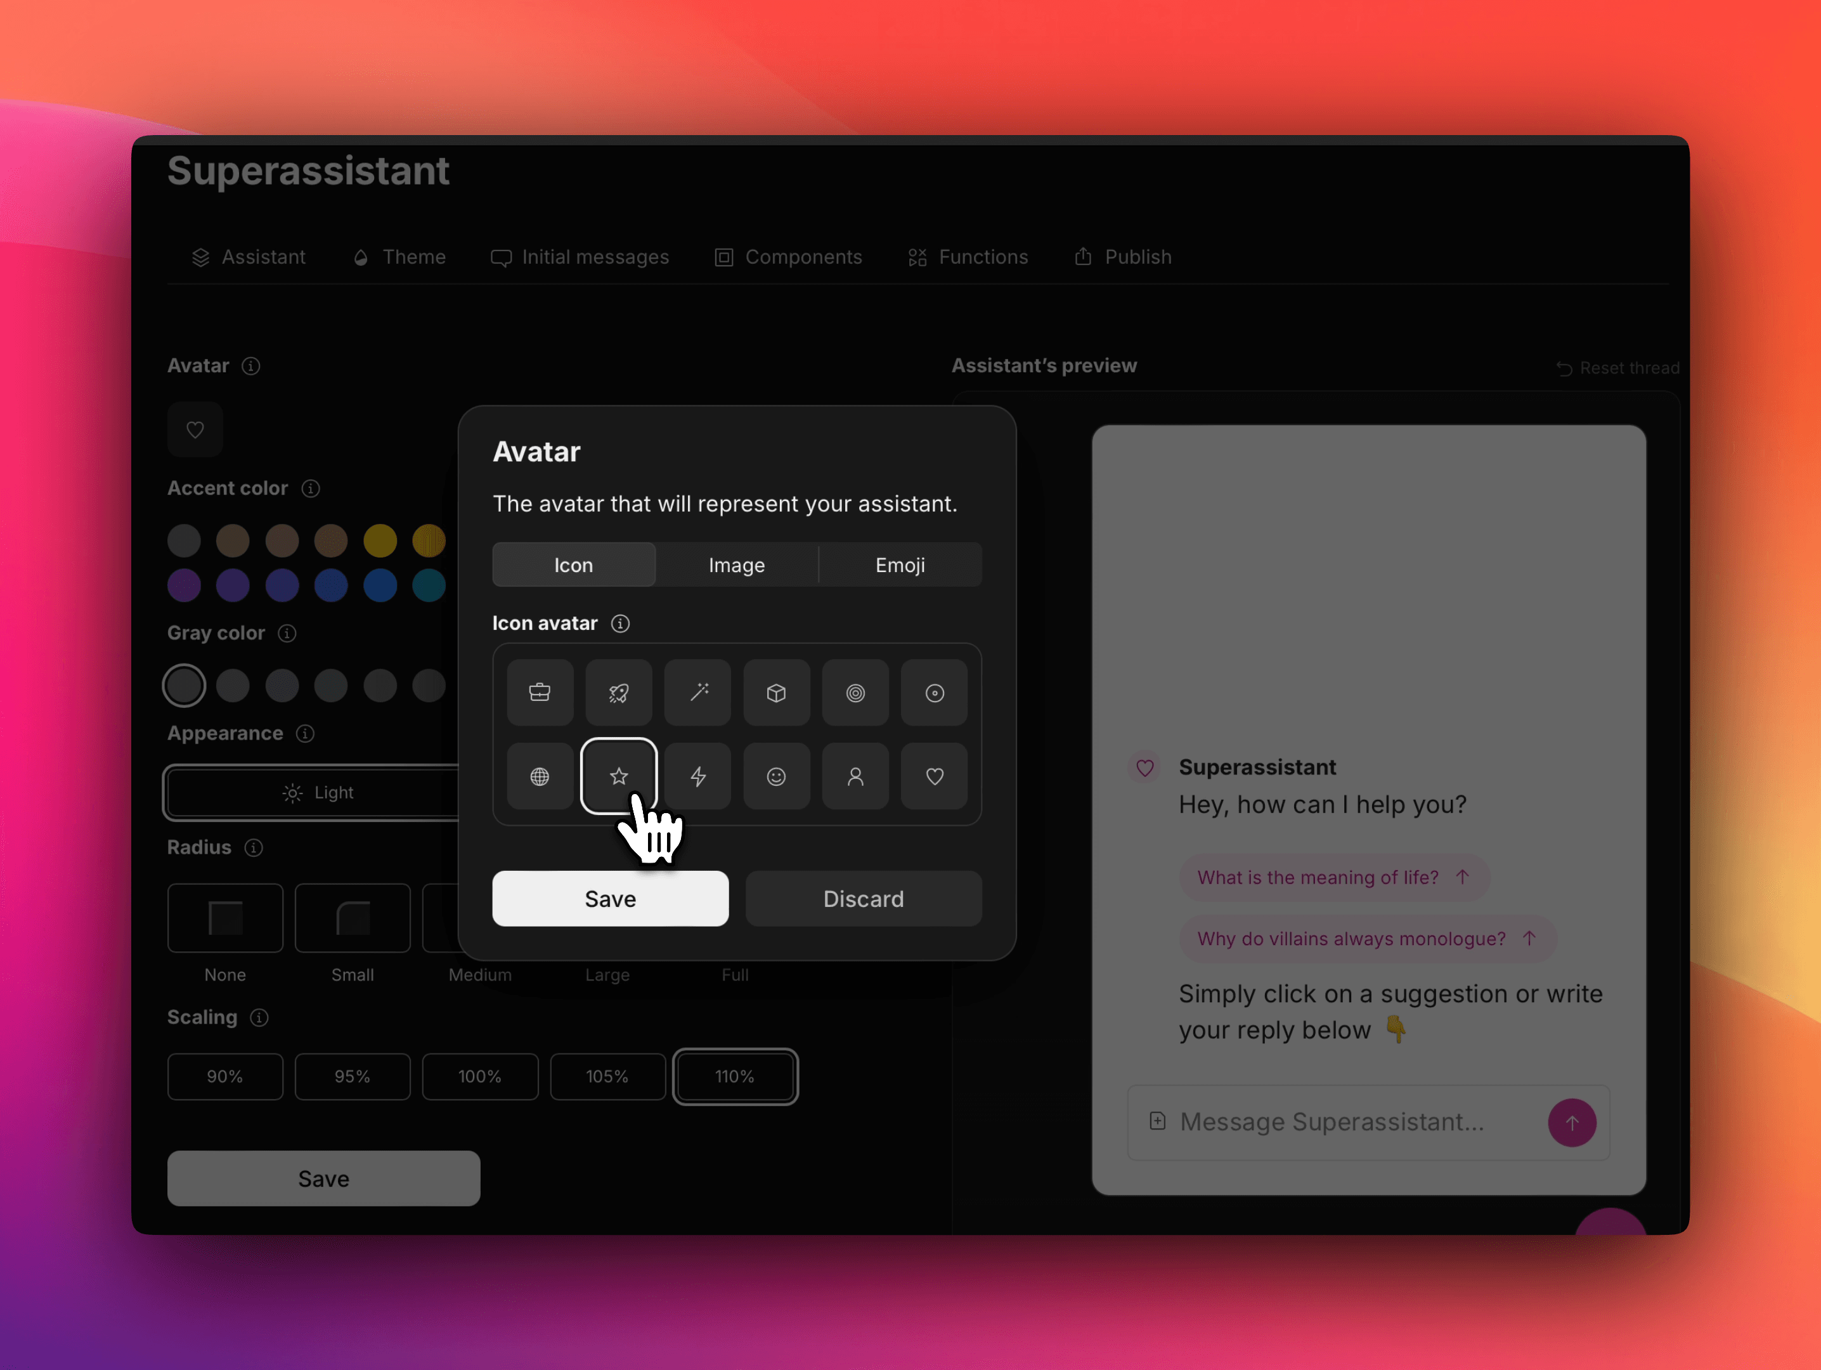Screen dimensions: 1821x1370
Task: Select the star icon avatar
Action: pos(618,776)
